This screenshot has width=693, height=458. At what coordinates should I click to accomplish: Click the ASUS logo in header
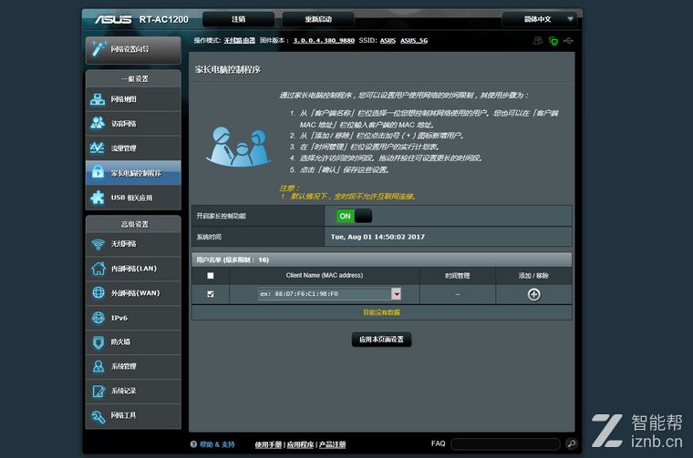coord(113,19)
